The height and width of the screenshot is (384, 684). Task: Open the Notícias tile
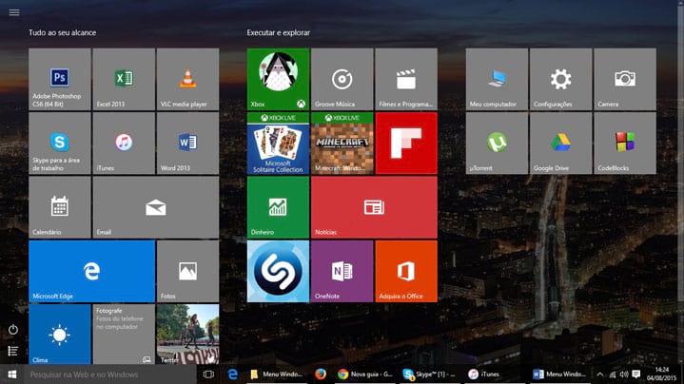[x=374, y=207]
